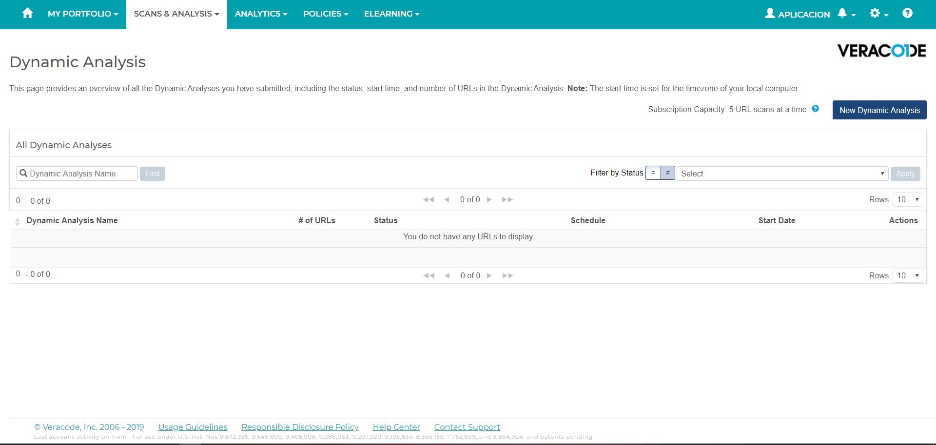Click the Apply filter button
936x445 pixels.
(905, 174)
